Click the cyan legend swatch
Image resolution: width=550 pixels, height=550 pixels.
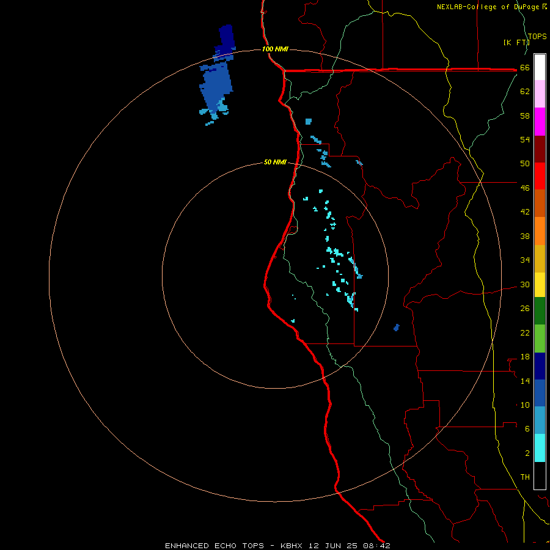(540, 448)
